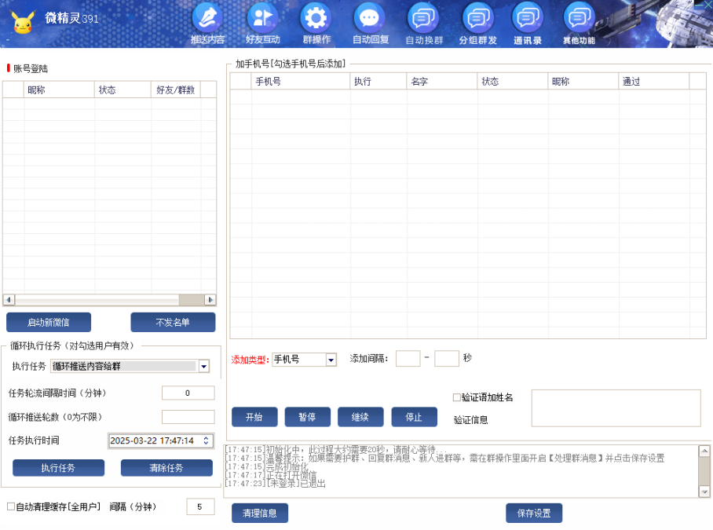This screenshot has width=713, height=530.
Task: Click the Pikachu app logo
Action: coord(22,22)
